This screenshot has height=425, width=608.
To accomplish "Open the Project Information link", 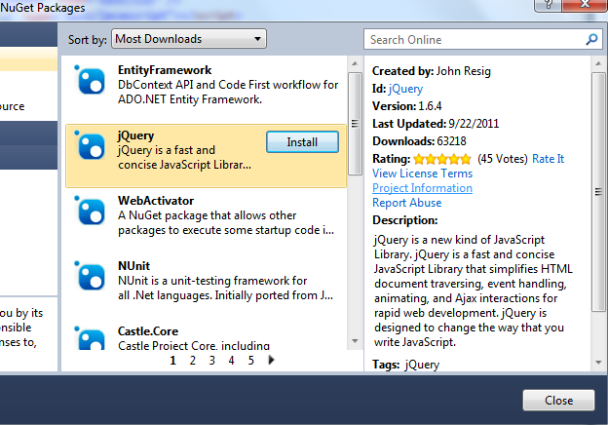I will (422, 188).
